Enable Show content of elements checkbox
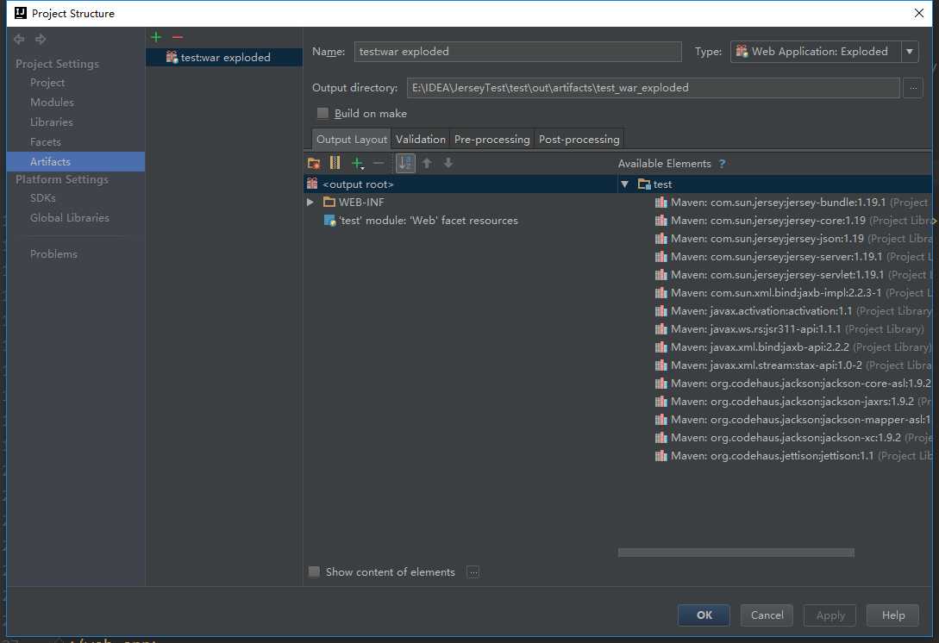Image resolution: width=939 pixels, height=643 pixels. pyautogui.click(x=314, y=571)
